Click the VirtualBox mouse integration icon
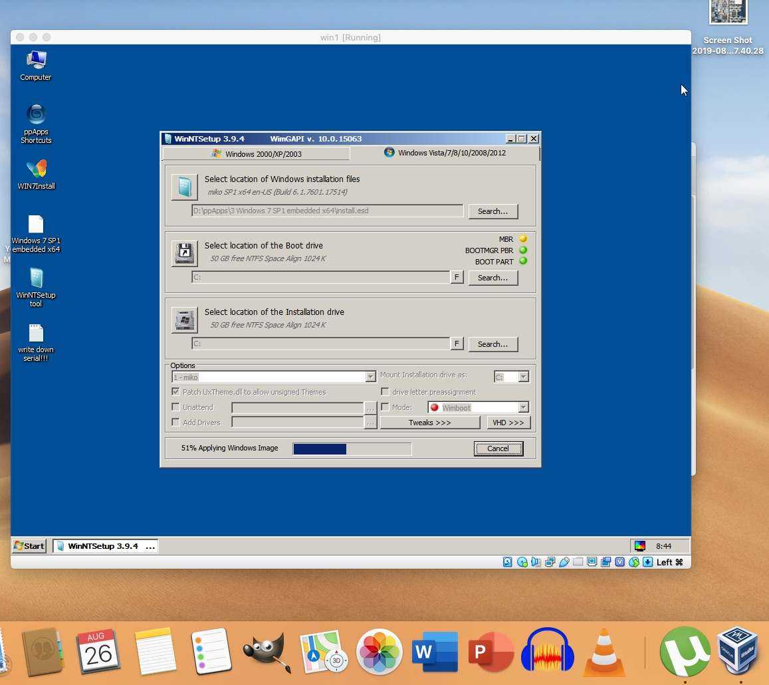769x685 pixels. (634, 562)
